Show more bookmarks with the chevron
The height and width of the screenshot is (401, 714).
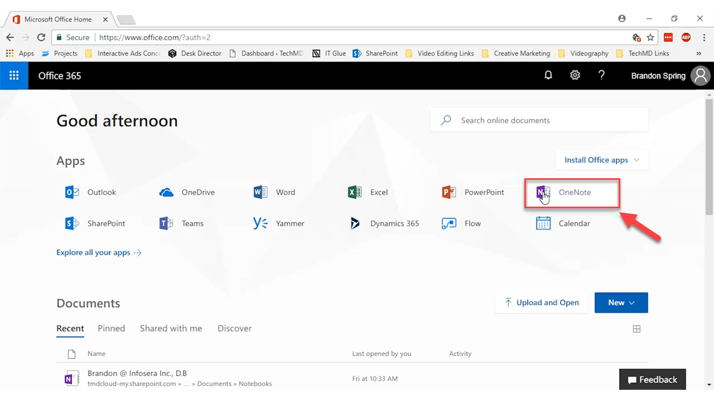[x=699, y=53]
